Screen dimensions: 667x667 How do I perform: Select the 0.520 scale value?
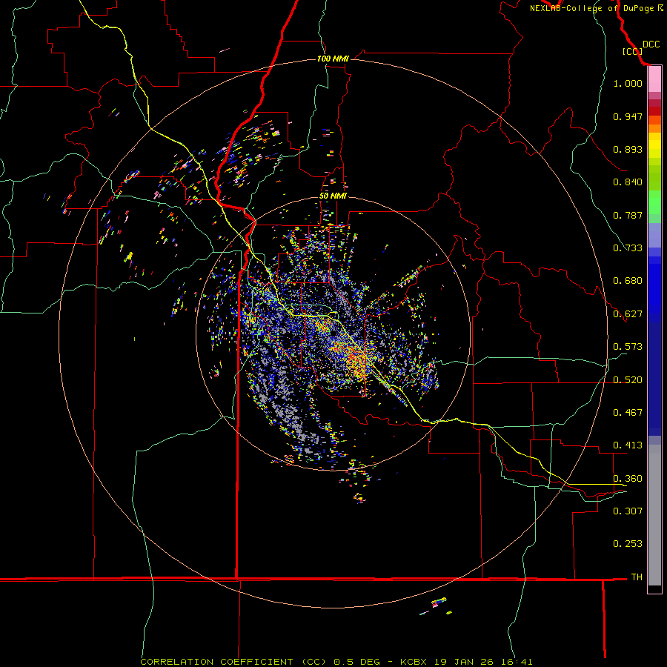tap(628, 380)
